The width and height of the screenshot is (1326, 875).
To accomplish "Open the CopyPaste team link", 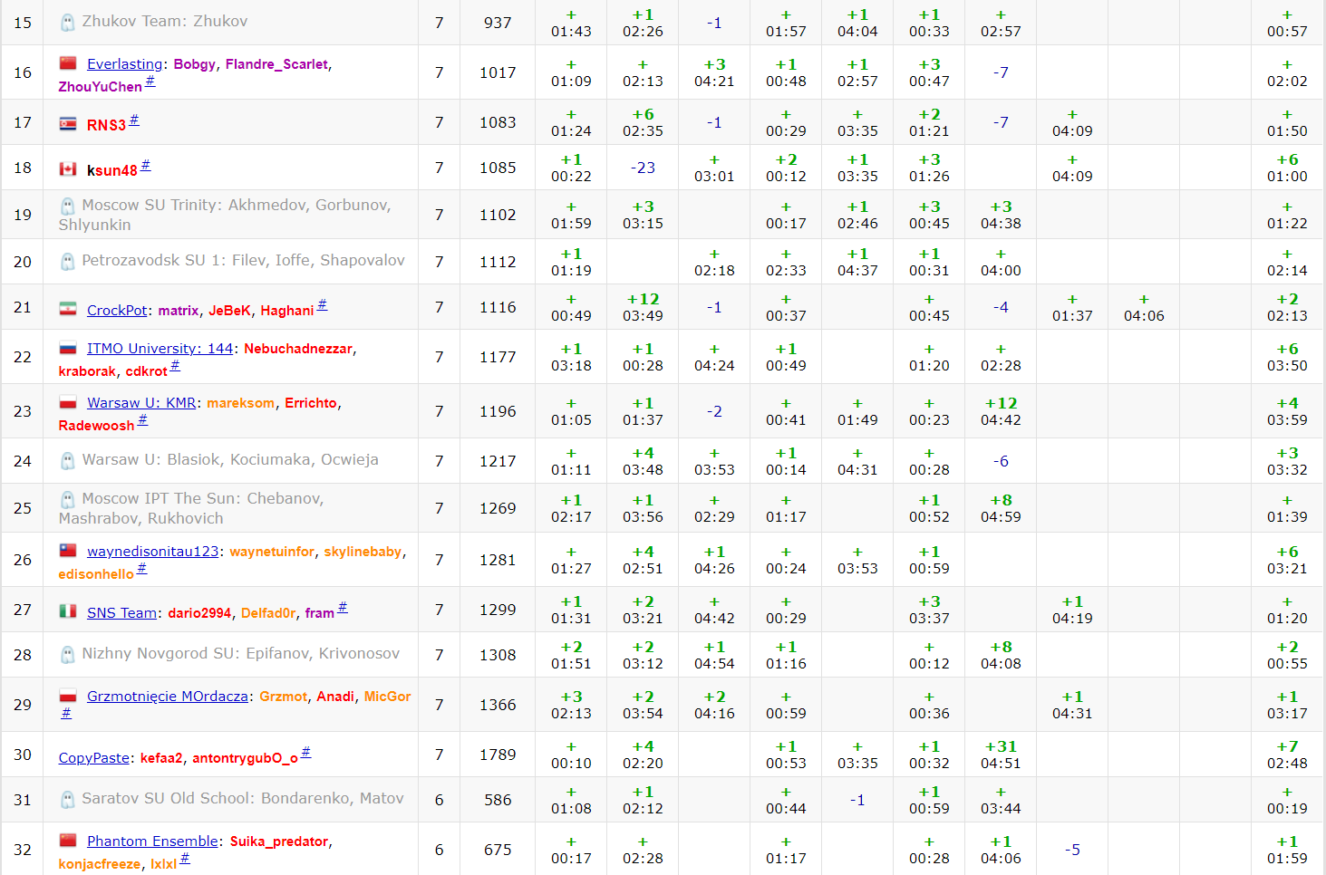I will pos(94,758).
